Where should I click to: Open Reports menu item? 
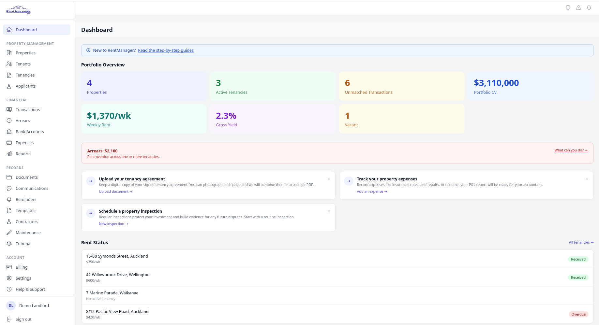coord(37,154)
